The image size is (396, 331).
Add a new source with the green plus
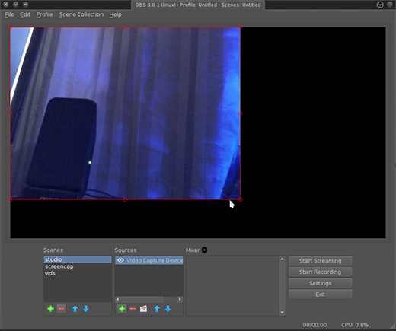[x=122, y=309]
